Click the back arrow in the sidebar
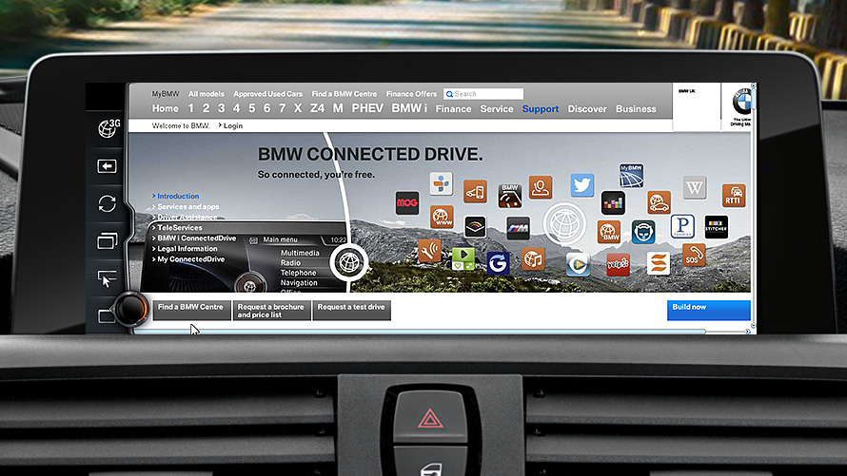The width and height of the screenshot is (847, 476). tap(107, 166)
